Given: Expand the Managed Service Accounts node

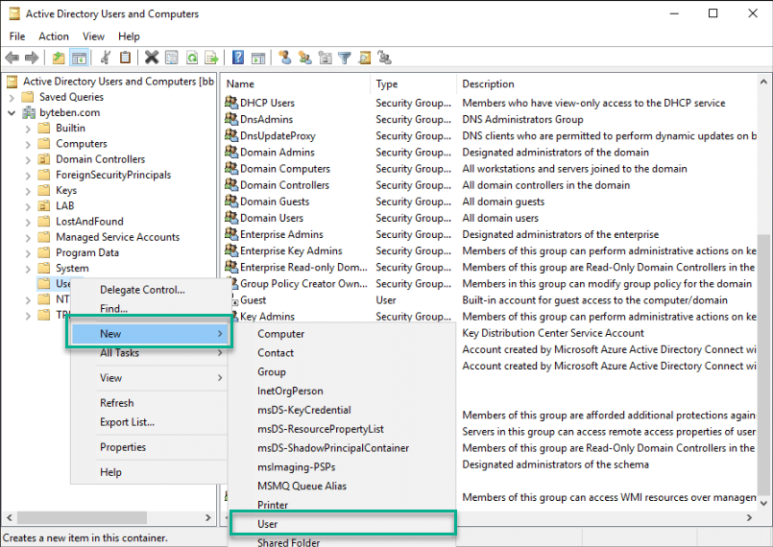Looking at the screenshot, I should (x=28, y=238).
